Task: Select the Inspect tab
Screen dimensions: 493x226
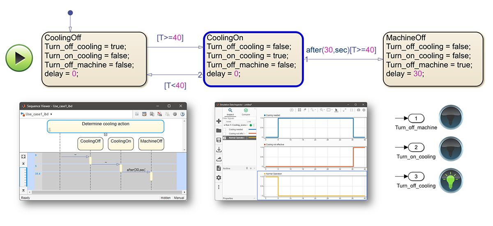Action: coord(230,111)
